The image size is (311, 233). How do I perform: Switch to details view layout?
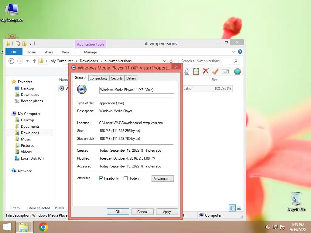point(232,208)
